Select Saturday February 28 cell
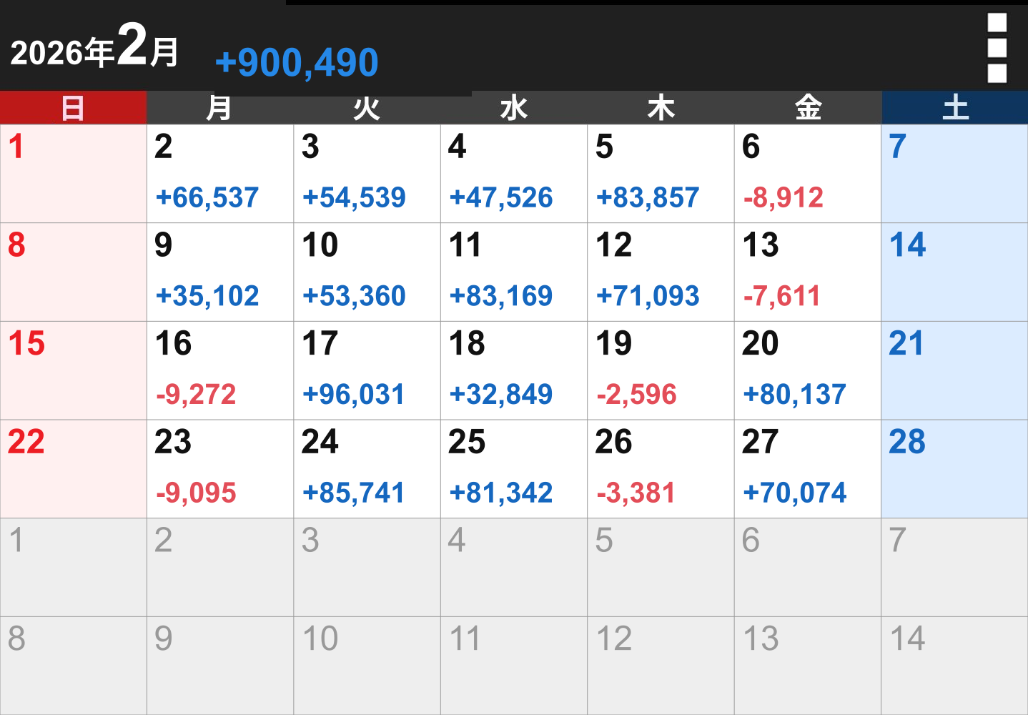1028x715 pixels. click(955, 469)
